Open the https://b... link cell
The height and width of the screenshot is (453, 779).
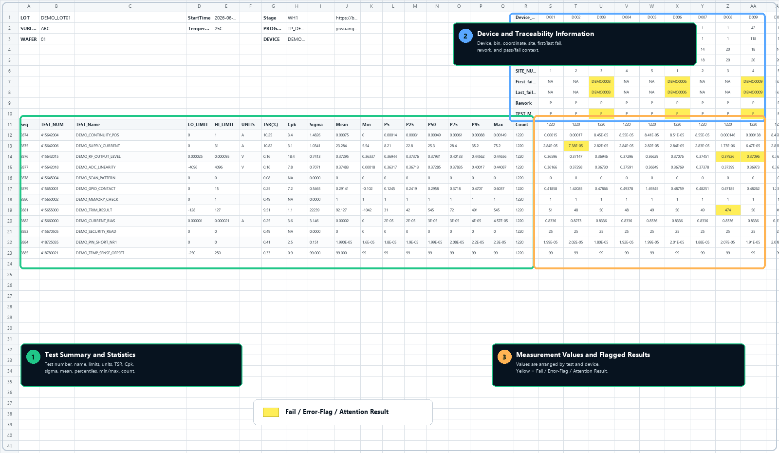(347, 18)
